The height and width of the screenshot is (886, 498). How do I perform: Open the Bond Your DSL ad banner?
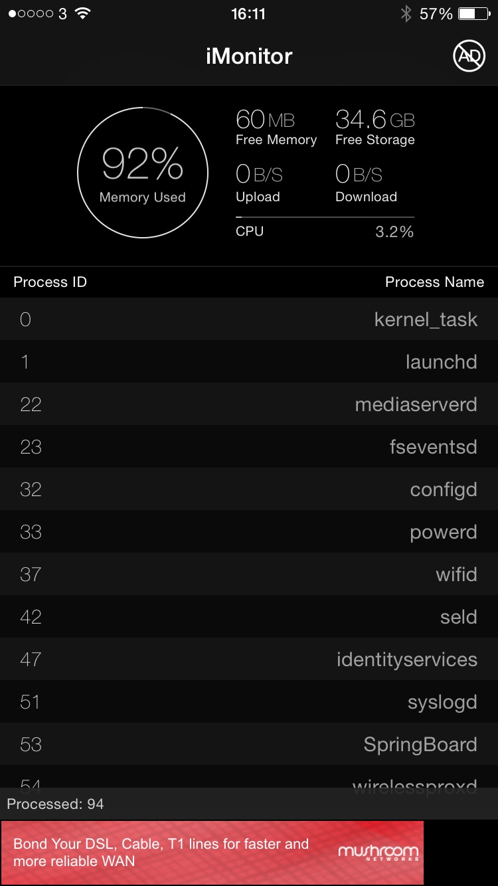click(212, 853)
